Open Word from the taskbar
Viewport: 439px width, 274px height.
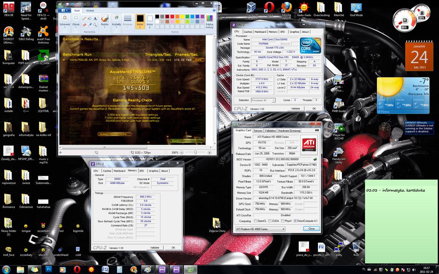105,269
